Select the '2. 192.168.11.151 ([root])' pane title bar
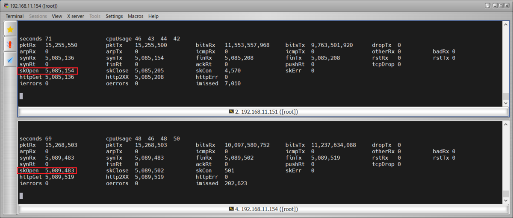The width and height of the screenshot is (513, 218). [x=263, y=112]
